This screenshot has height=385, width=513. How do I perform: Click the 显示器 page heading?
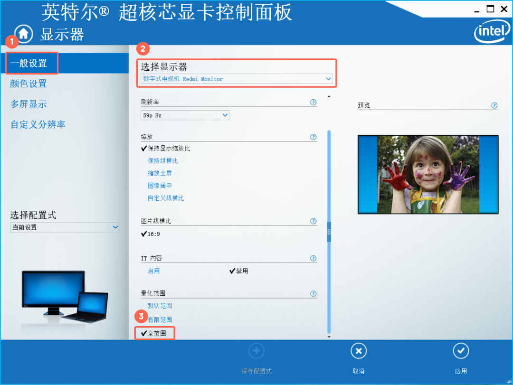62,34
